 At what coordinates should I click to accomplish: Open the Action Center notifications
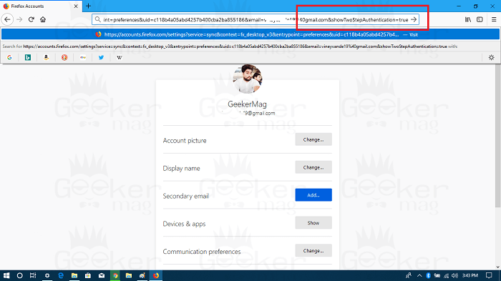(x=489, y=275)
